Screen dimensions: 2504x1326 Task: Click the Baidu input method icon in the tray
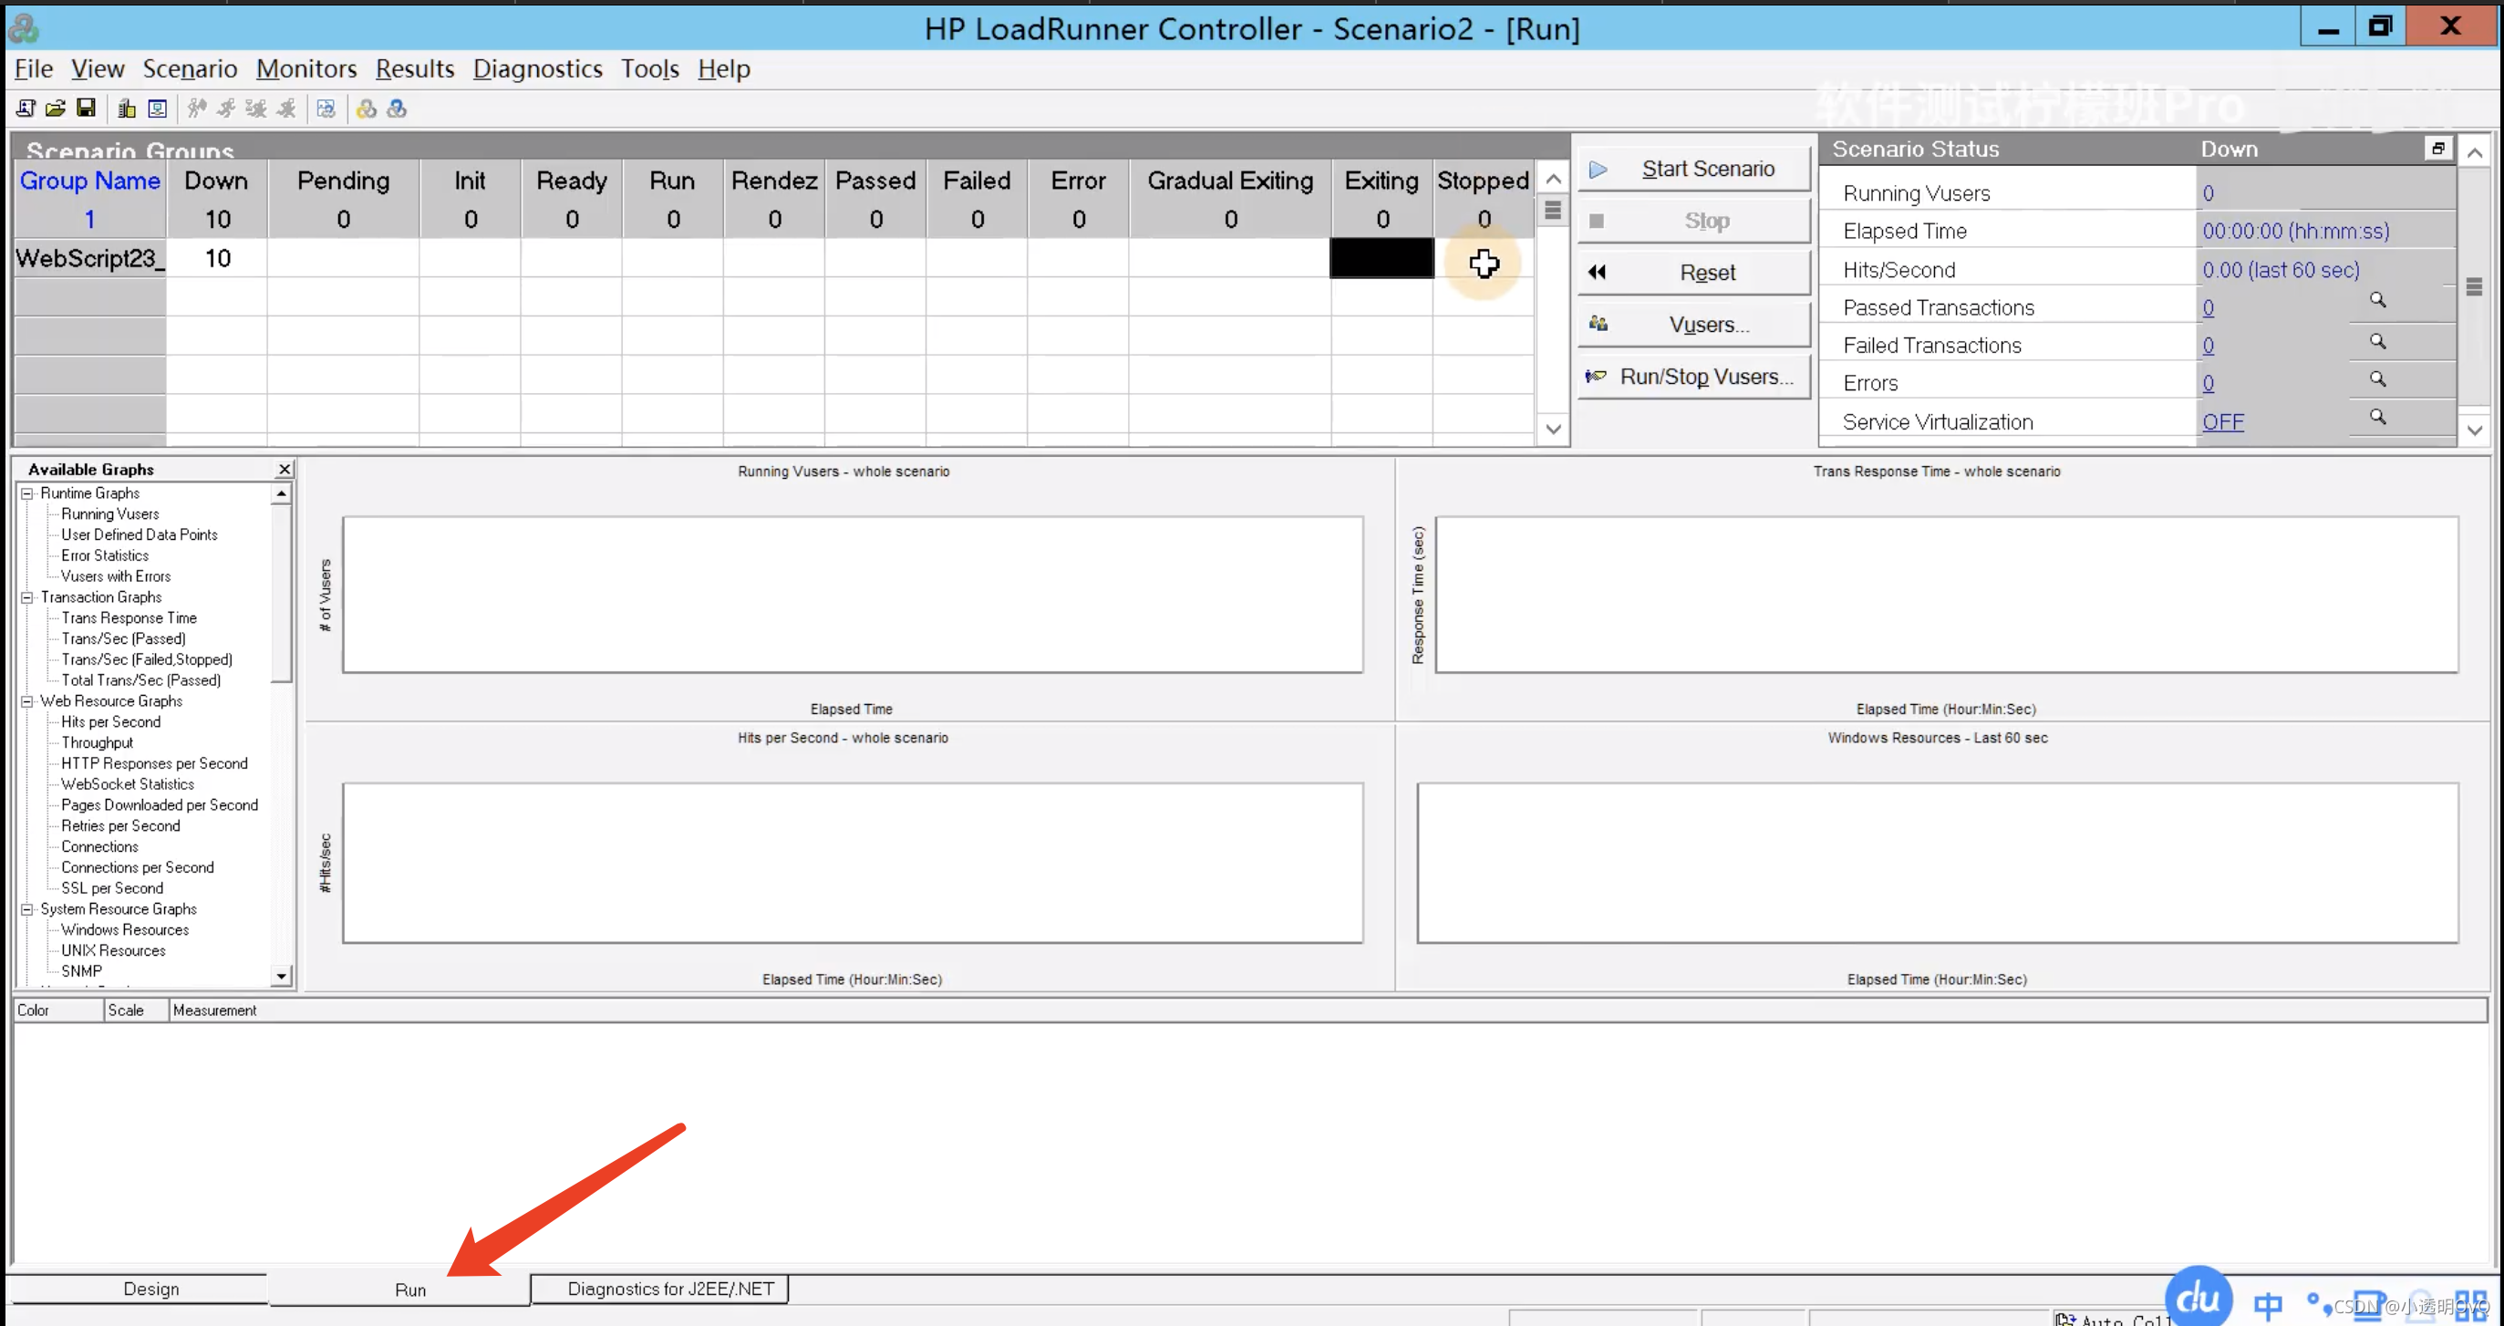point(2198,1297)
